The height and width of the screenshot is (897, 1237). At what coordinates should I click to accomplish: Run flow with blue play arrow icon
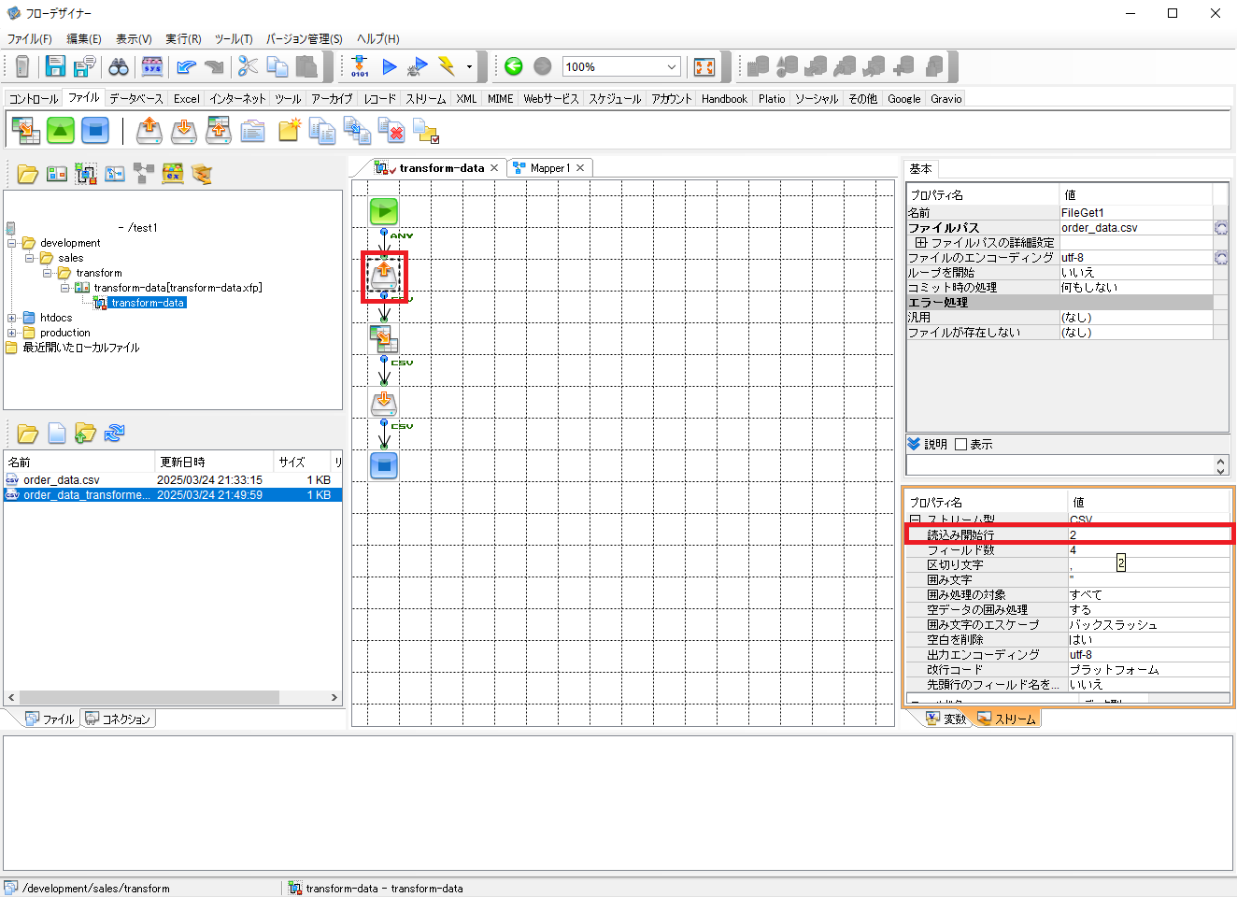[390, 66]
